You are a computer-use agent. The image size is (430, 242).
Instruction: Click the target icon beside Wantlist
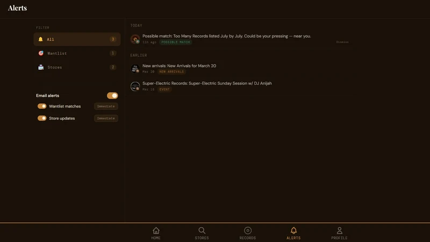(41, 53)
